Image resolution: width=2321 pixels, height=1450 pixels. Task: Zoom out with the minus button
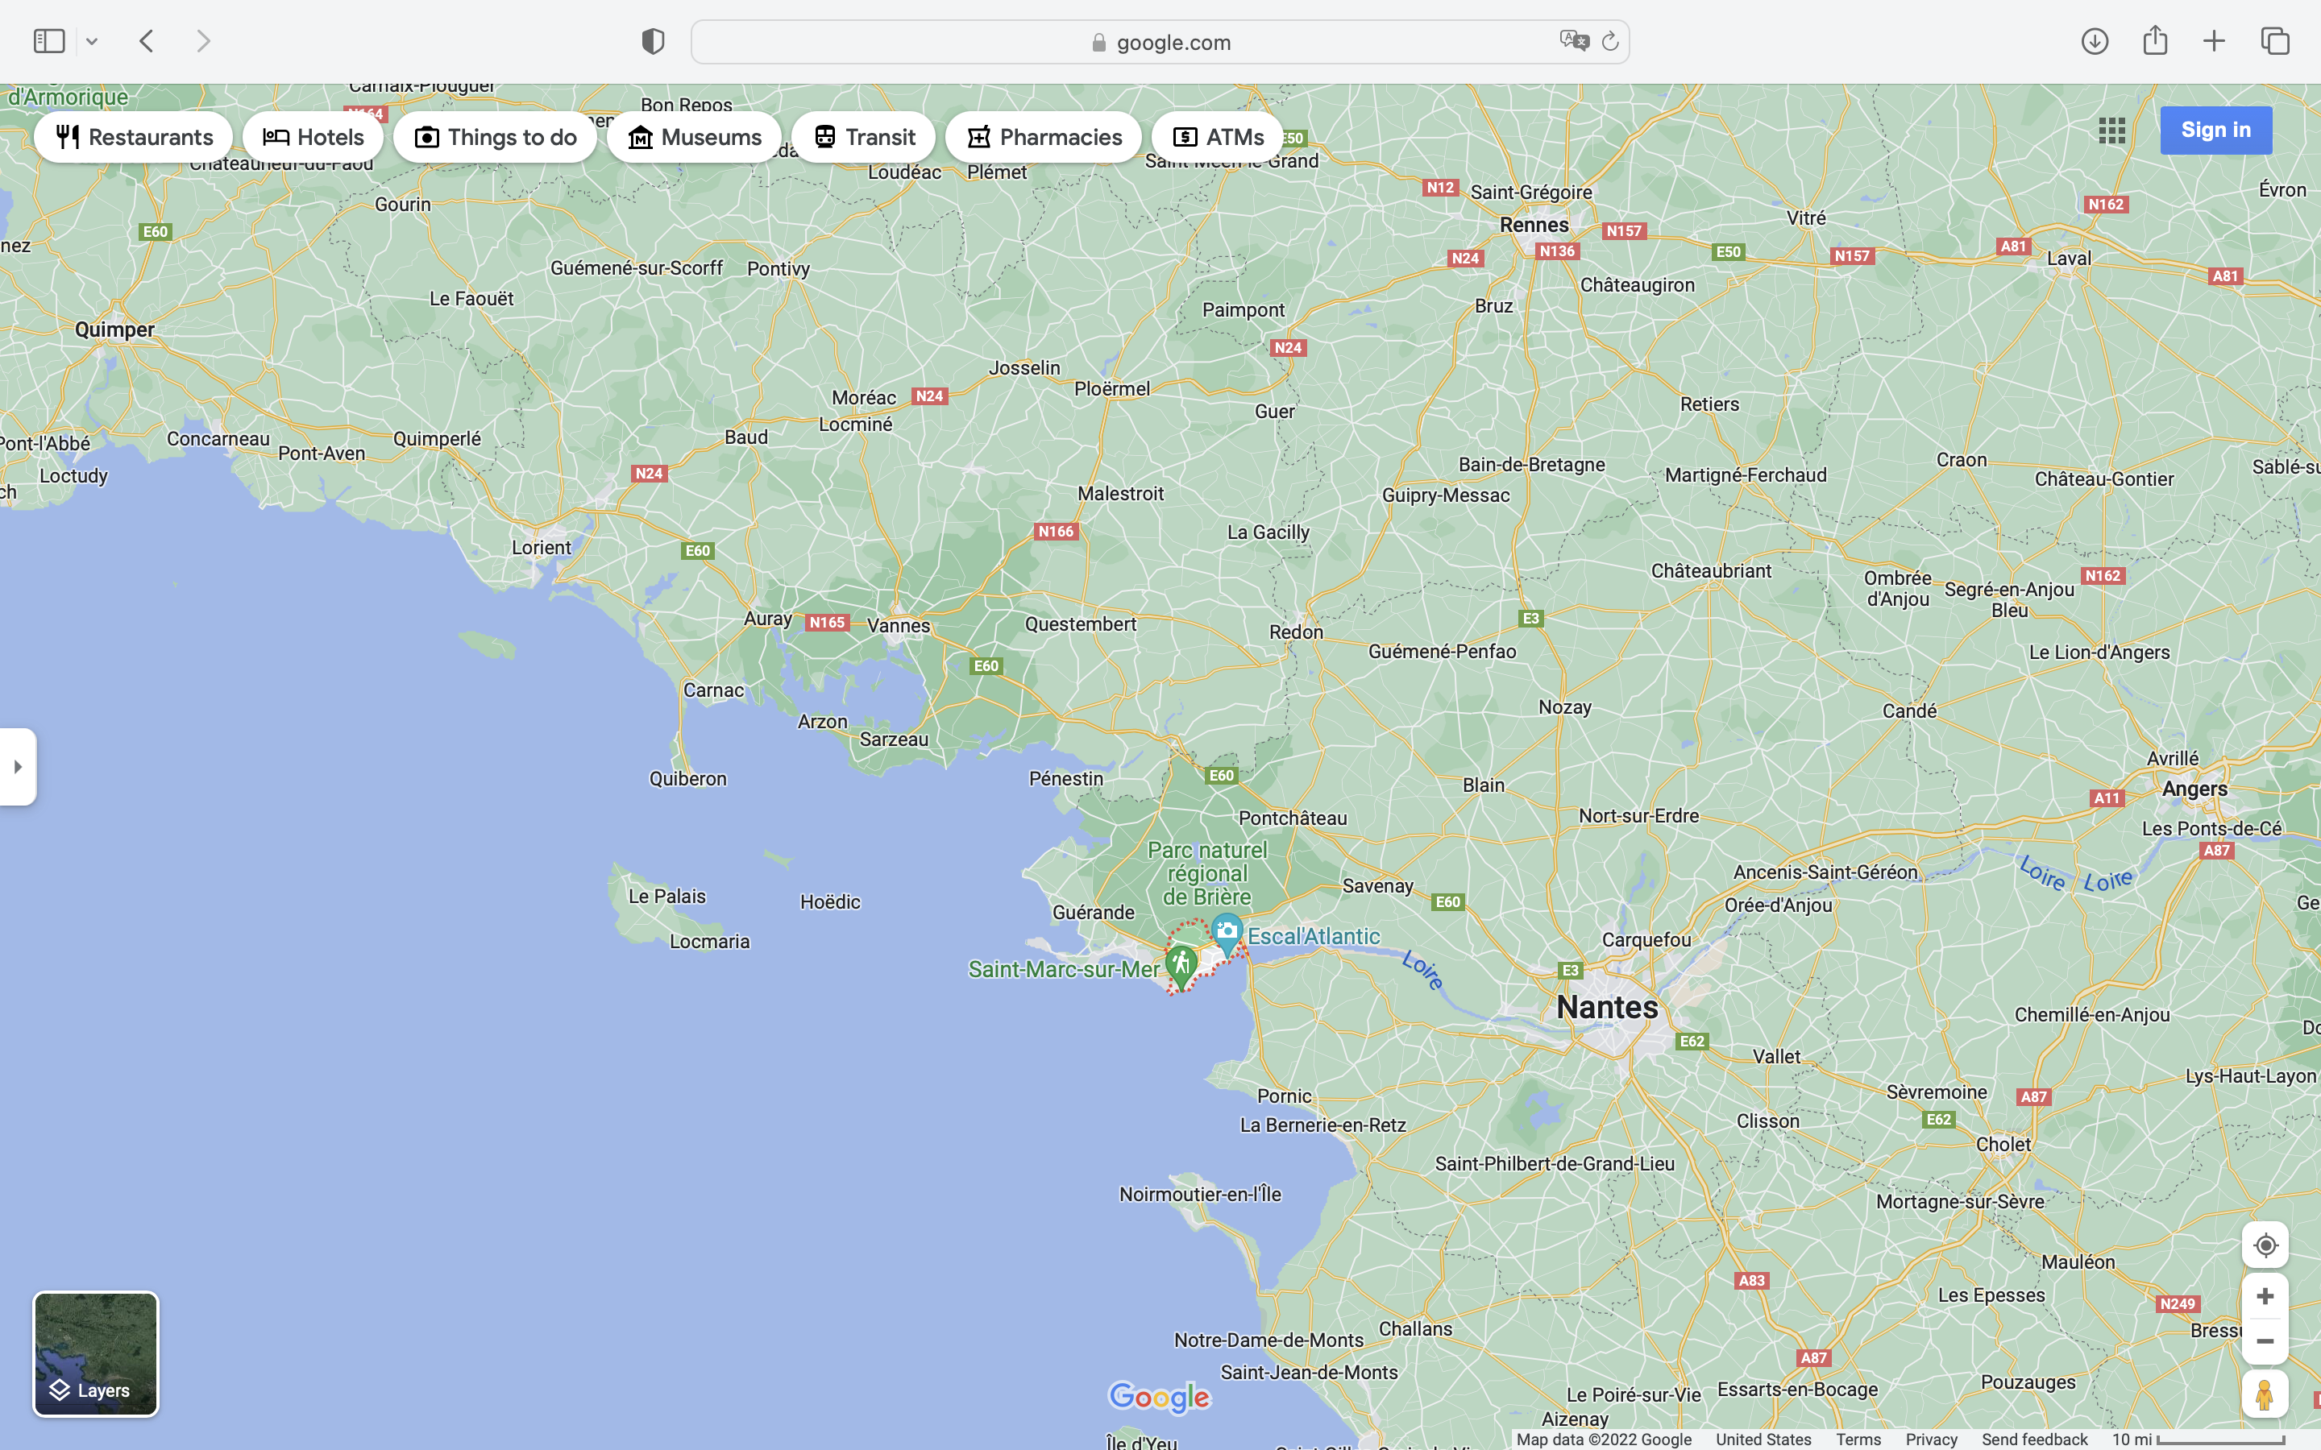click(2265, 1341)
